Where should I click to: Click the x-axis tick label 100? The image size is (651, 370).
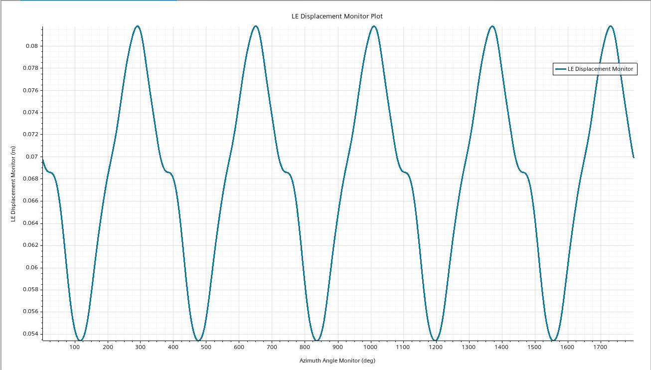pyautogui.click(x=75, y=347)
